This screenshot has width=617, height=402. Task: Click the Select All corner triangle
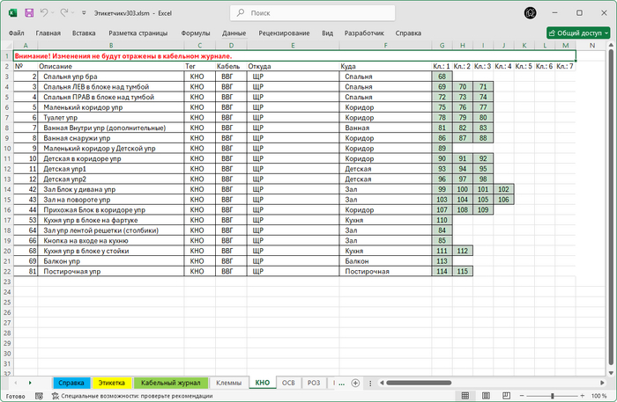pyautogui.click(x=7, y=45)
